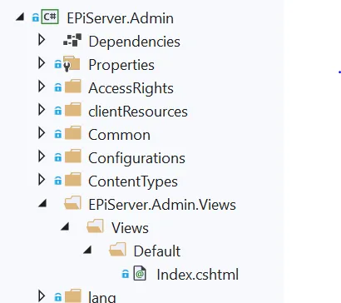
Task: Click the Index.cshtml Razor file icon
Action: 140,273
